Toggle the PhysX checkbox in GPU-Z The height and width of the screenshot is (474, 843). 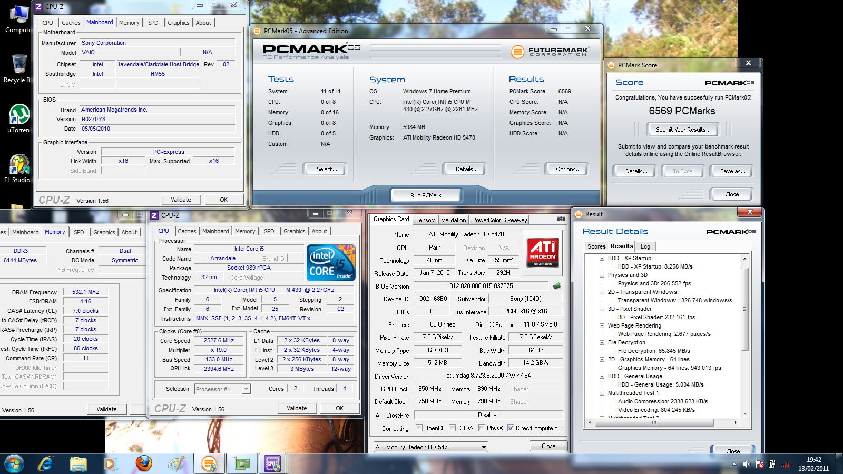482,428
